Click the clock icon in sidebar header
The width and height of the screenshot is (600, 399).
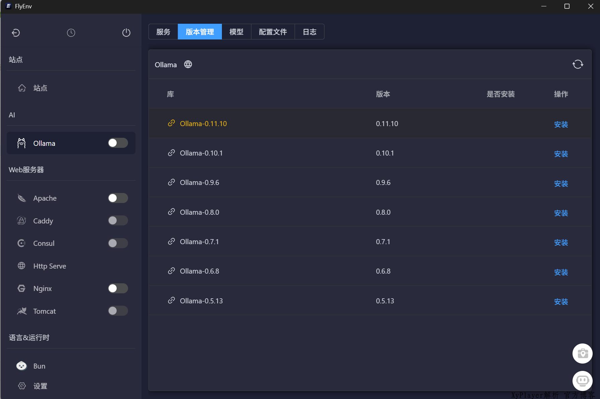coord(71,33)
